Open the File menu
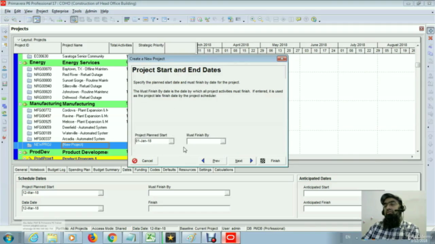Image resolution: width=435 pixels, height=244 pixels. coord(7,11)
